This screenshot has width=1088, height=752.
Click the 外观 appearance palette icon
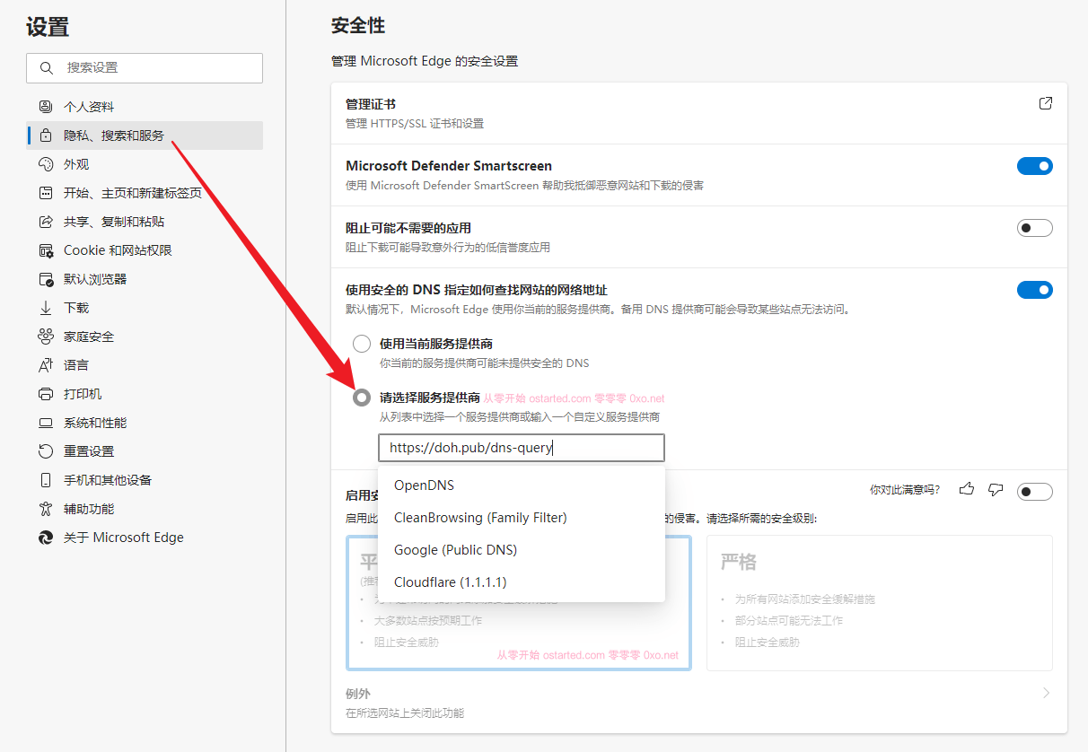pos(46,164)
